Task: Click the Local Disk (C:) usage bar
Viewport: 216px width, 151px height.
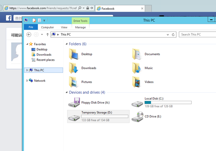Action: (168, 102)
